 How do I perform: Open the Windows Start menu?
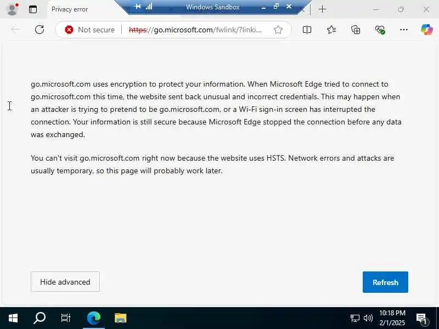click(x=13, y=318)
